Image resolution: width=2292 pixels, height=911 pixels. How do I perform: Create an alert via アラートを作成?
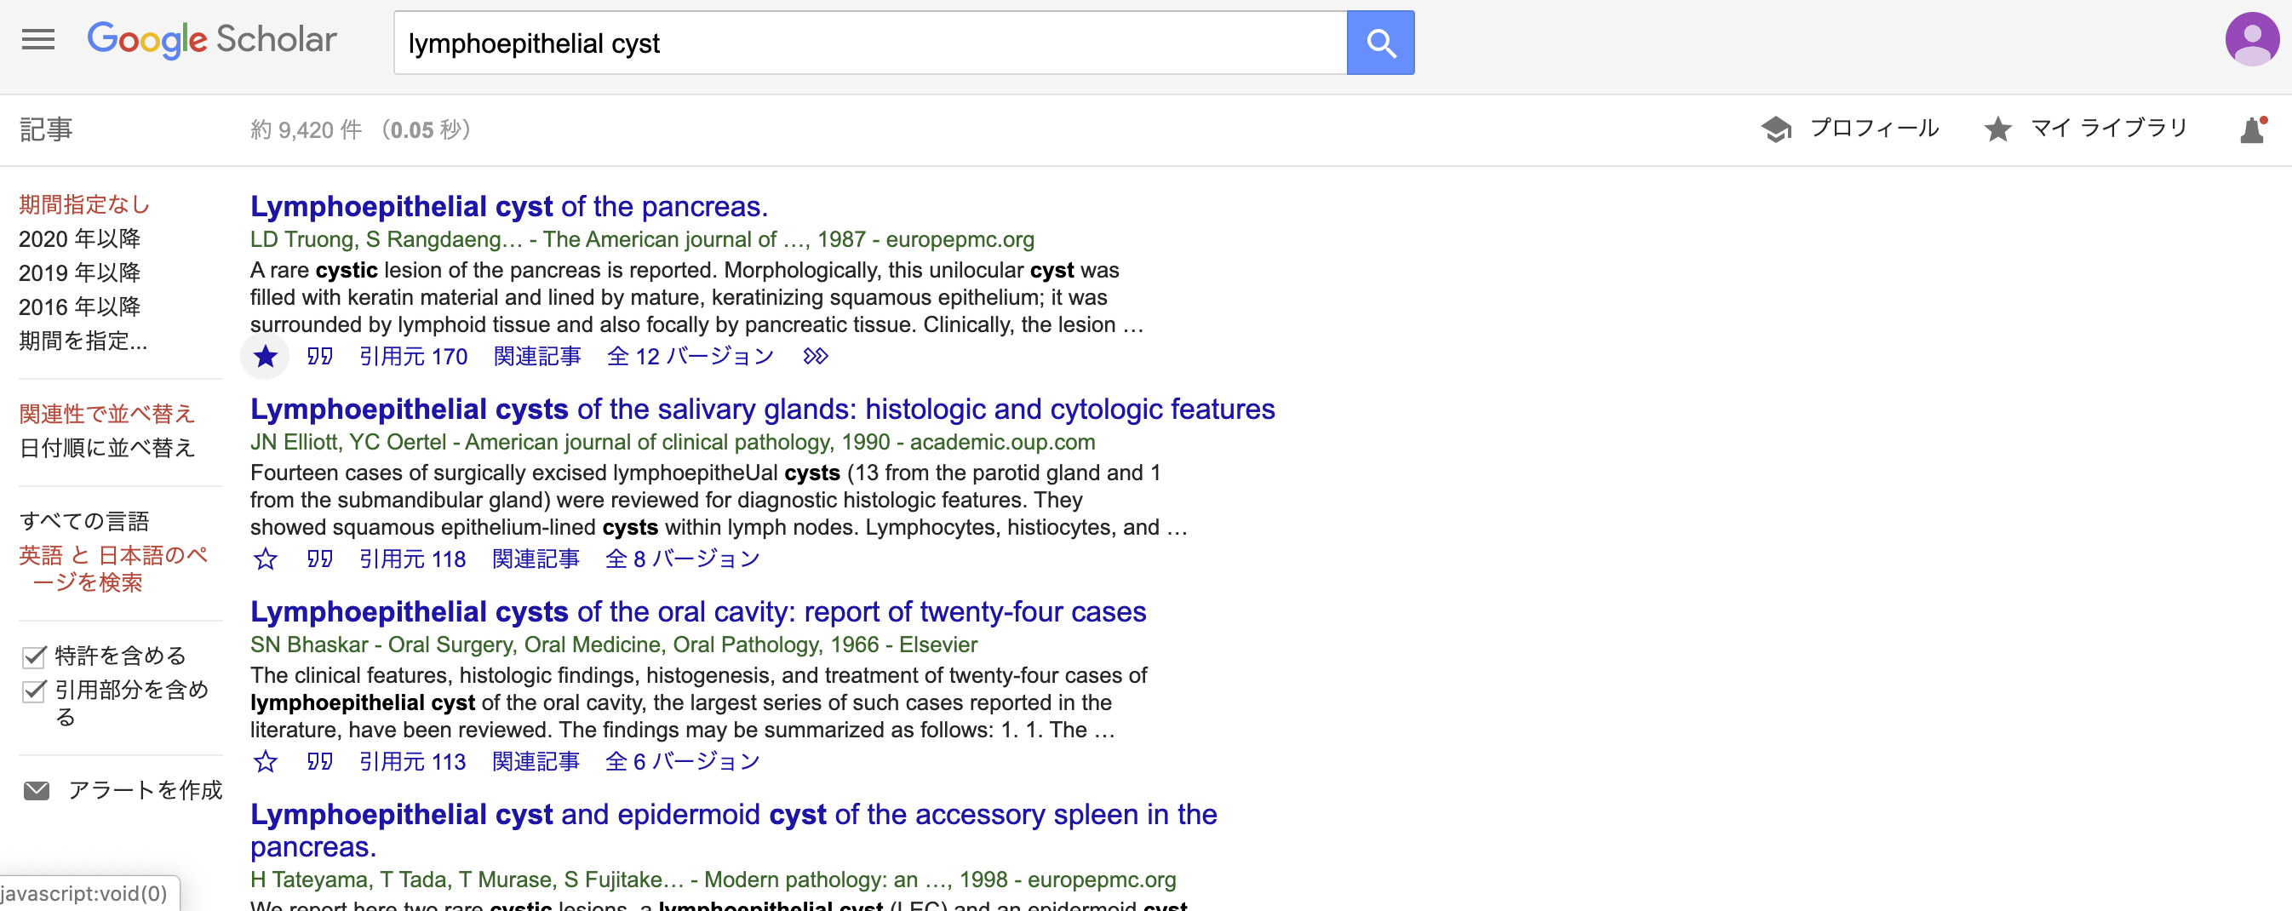[x=123, y=790]
